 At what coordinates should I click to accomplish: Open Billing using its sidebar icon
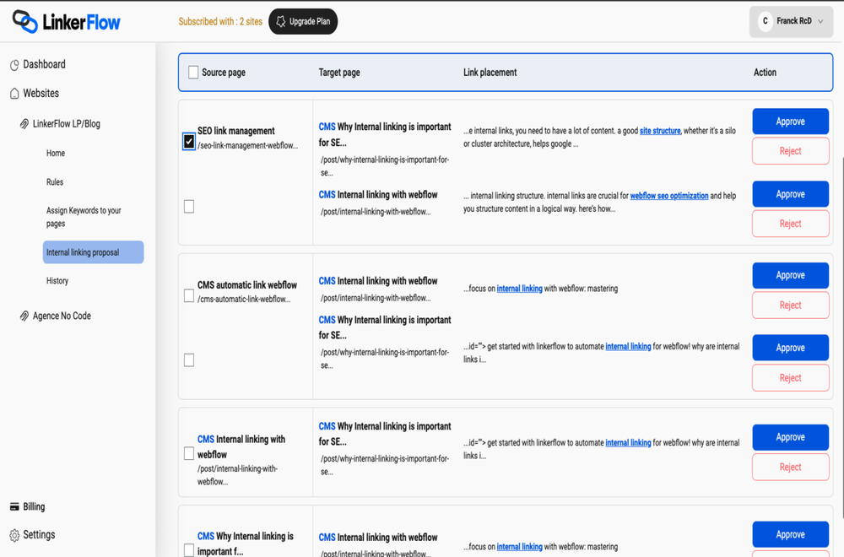coord(14,506)
